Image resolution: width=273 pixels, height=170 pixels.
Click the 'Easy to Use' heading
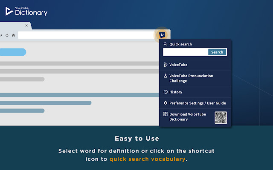137,139
